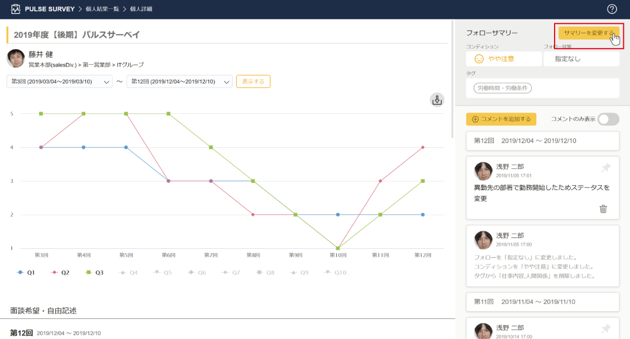Click 藤井 健 profile photo
The height and width of the screenshot is (339, 630).
(16, 59)
